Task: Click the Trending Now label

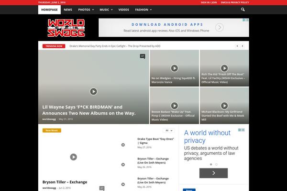Action: click(54, 46)
